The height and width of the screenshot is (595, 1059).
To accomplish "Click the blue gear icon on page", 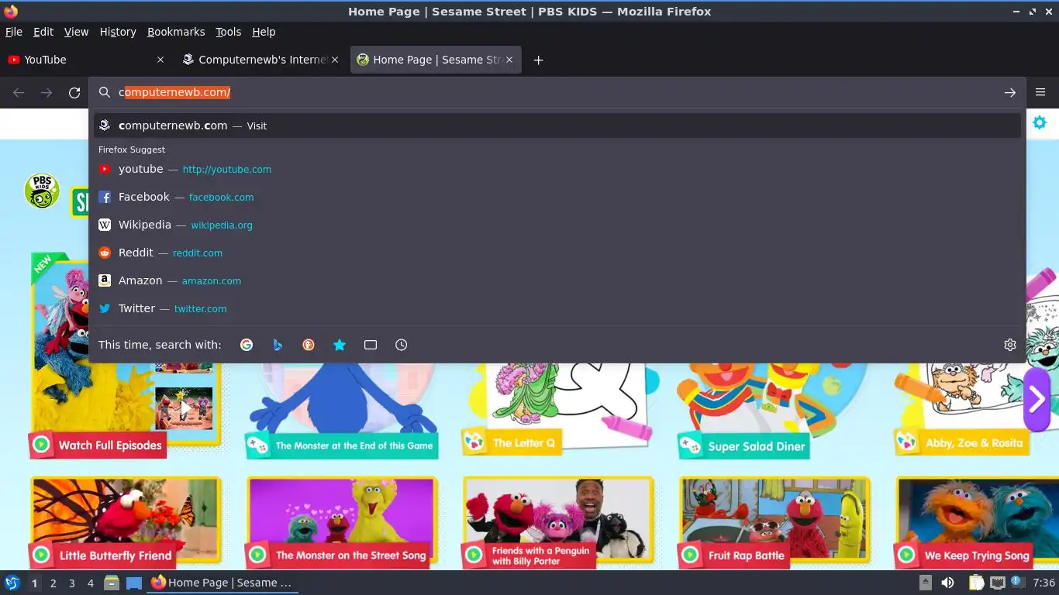I will [1040, 122].
